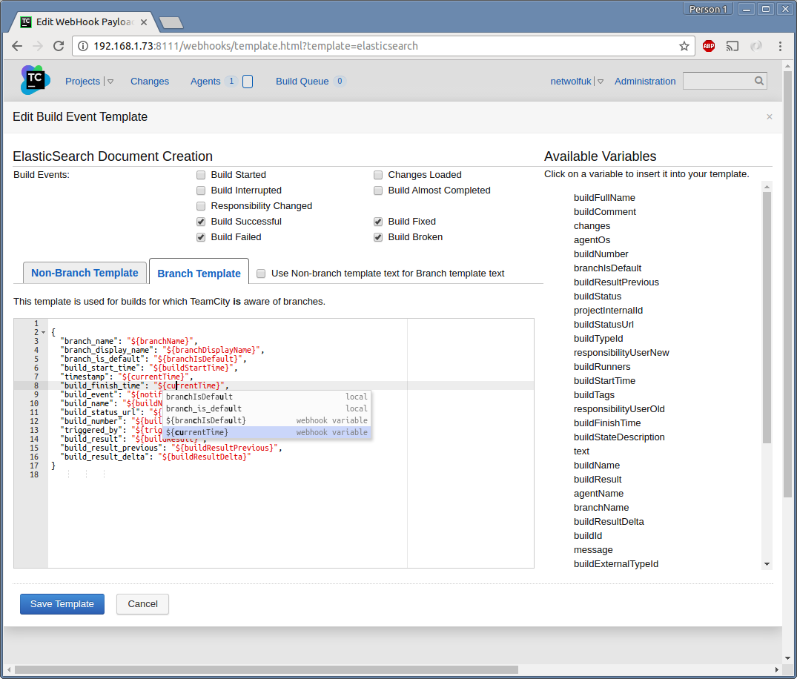The image size is (797, 679).
Task: Insert the buildComment variable
Action: click(x=605, y=212)
